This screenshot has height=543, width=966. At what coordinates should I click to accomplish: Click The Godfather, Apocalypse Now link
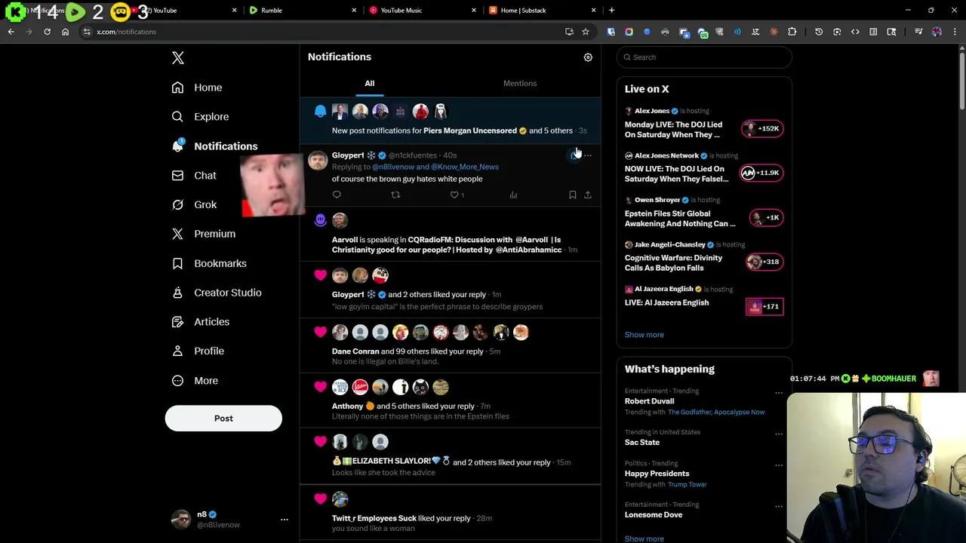[716, 413]
